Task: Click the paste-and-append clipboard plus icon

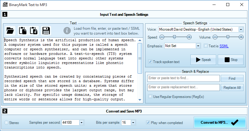Action: [x=33, y=31]
